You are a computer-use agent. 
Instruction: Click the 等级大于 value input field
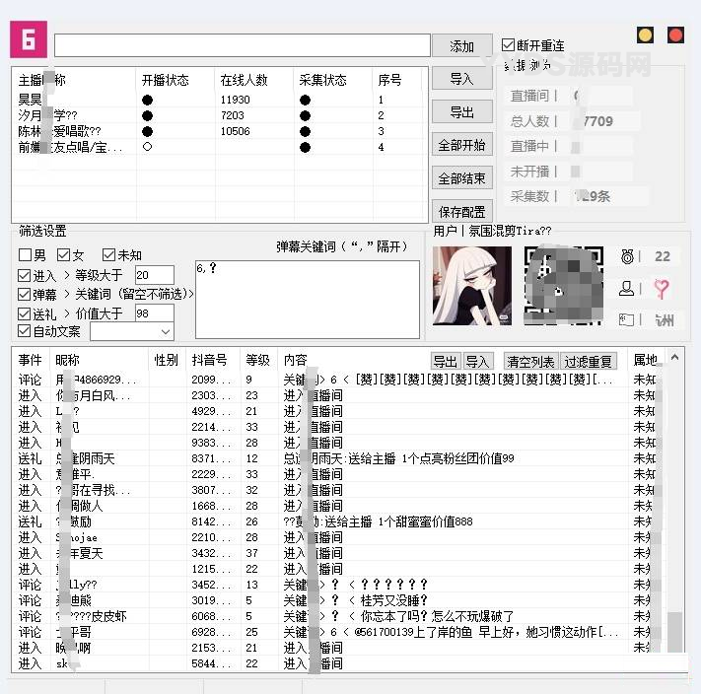154,275
